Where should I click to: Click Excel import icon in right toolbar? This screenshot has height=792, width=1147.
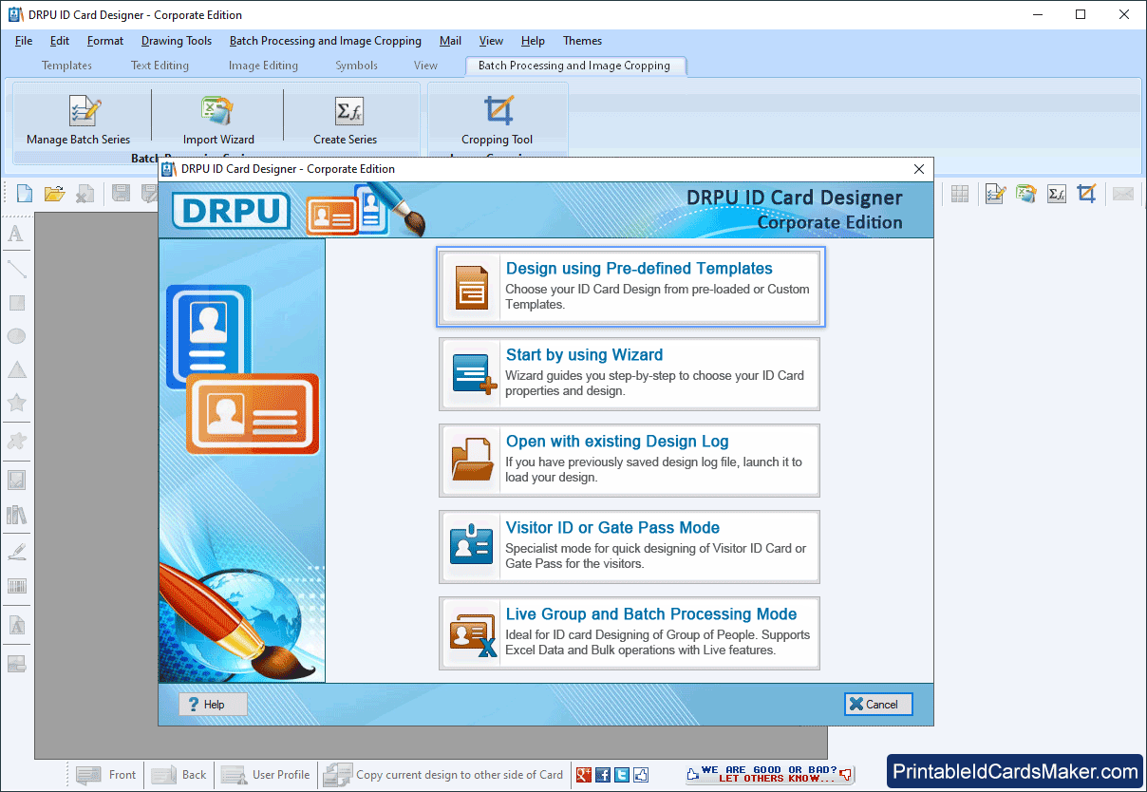pos(1025,194)
